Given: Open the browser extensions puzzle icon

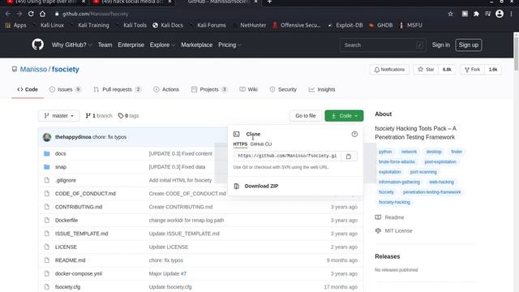Looking at the screenshot, I should (476, 14).
